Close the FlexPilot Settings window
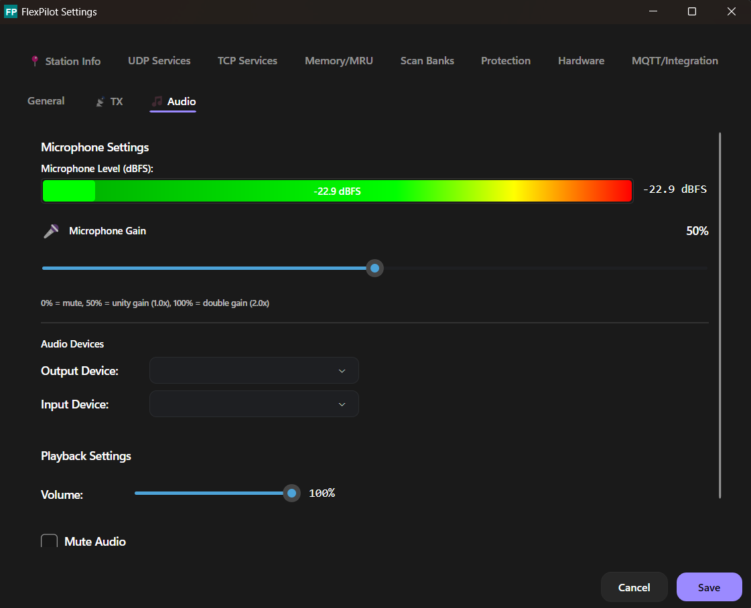 point(731,12)
